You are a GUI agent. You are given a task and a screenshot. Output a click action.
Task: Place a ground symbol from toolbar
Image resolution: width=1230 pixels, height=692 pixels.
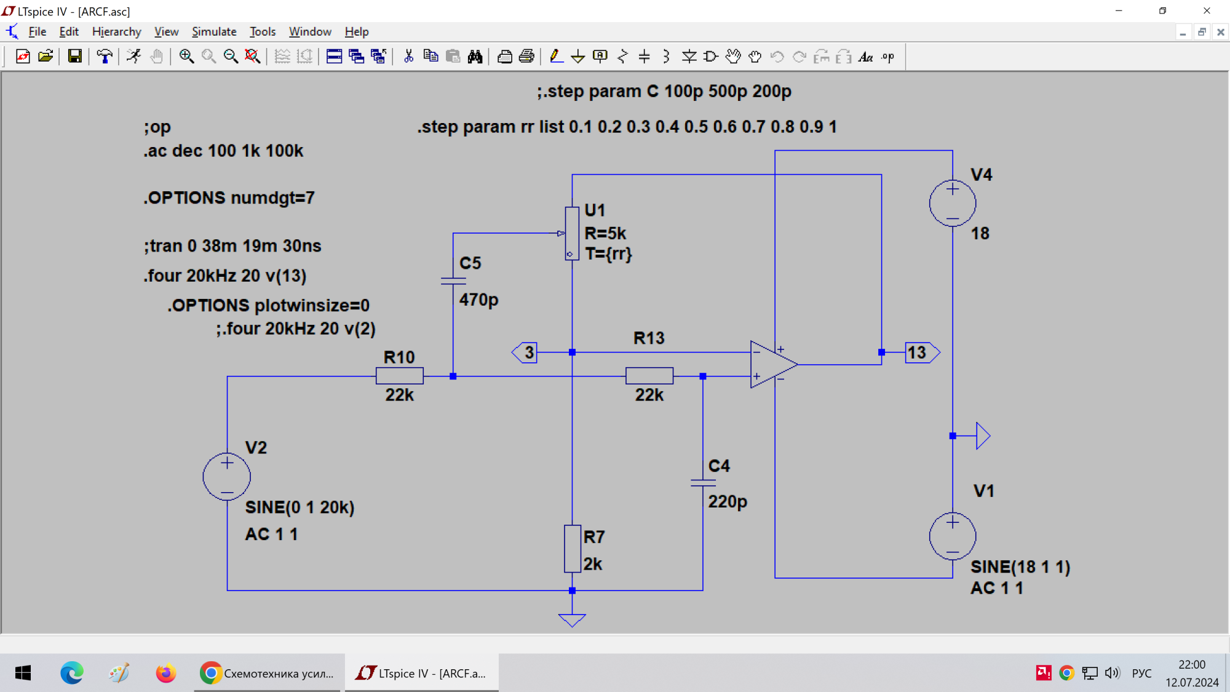(x=577, y=57)
